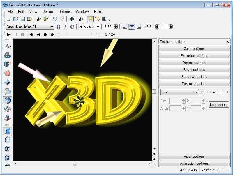Viewport: 233px width, 175px height.
Task: Expand the Fit to width dropdown
Action: click(89, 27)
